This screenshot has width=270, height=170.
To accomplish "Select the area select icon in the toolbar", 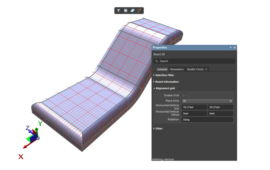I will coord(132,10).
